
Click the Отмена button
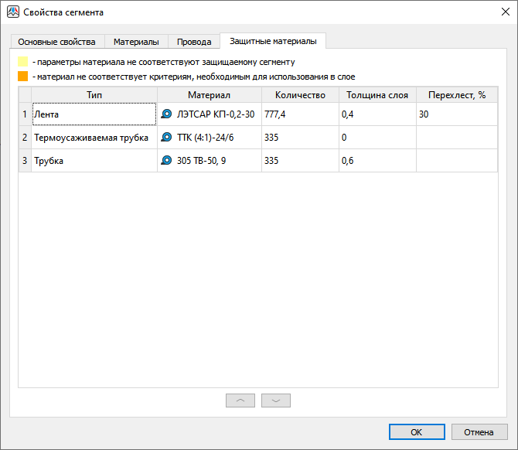479,432
